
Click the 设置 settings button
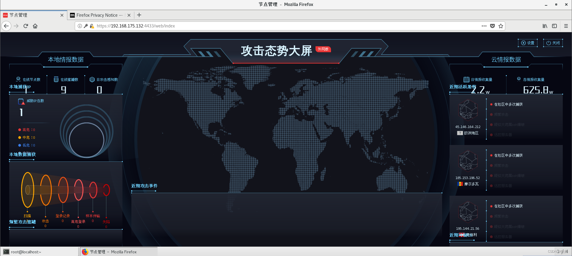[x=528, y=43]
